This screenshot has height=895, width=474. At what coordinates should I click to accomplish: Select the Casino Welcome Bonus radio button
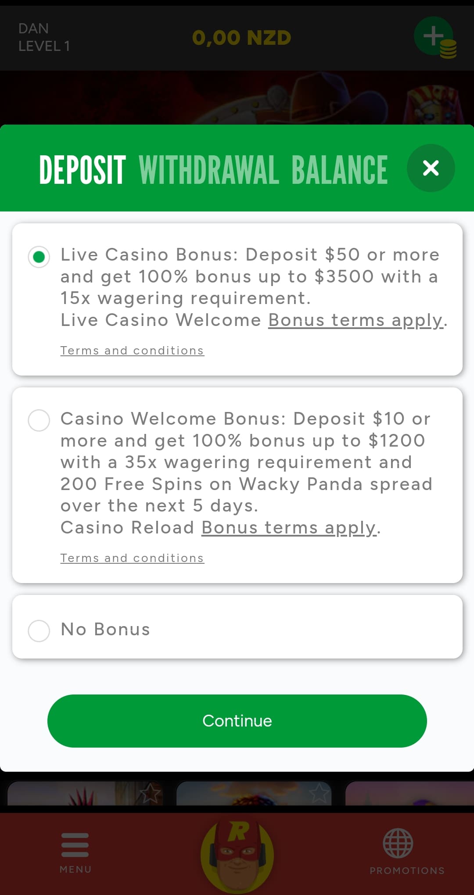pyautogui.click(x=39, y=420)
